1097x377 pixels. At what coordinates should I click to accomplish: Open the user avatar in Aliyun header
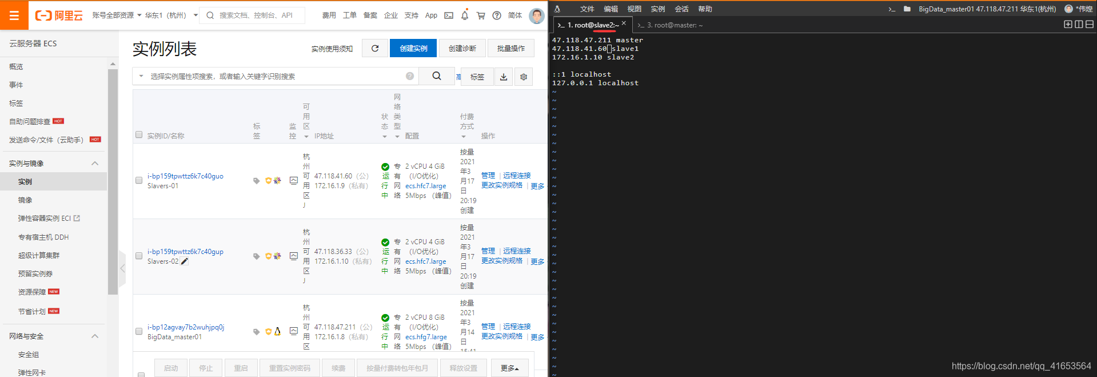click(x=536, y=15)
